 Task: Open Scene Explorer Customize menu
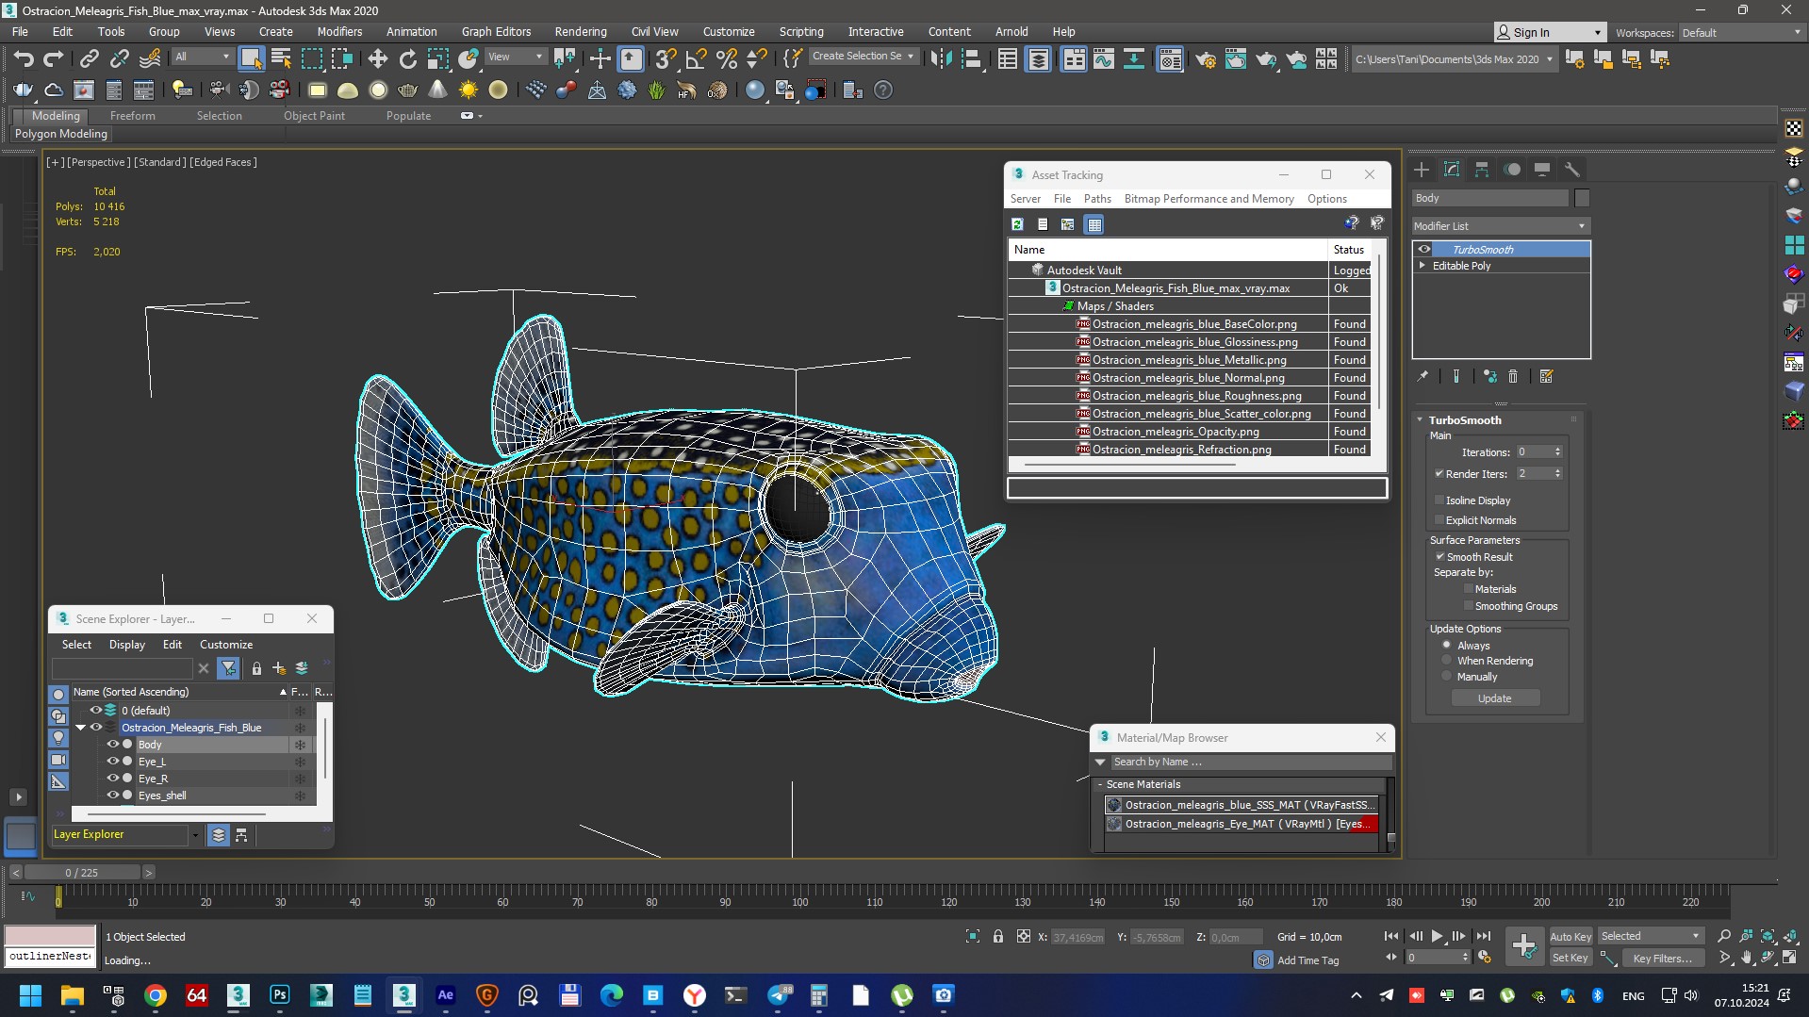tap(226, 645)
